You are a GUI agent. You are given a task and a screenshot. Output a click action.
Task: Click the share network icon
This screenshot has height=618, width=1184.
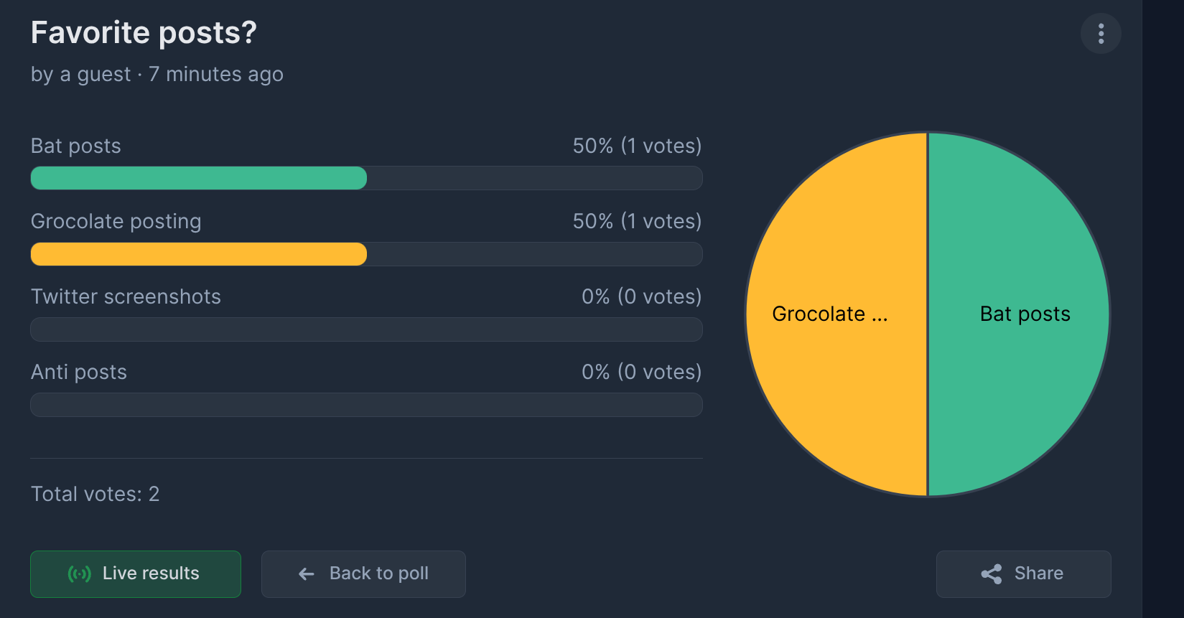(x=992, y=573)
